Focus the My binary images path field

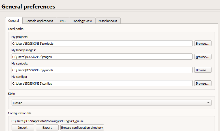(102, 57)
